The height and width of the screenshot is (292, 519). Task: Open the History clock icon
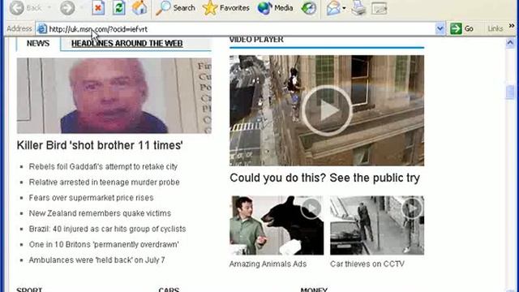309,7
